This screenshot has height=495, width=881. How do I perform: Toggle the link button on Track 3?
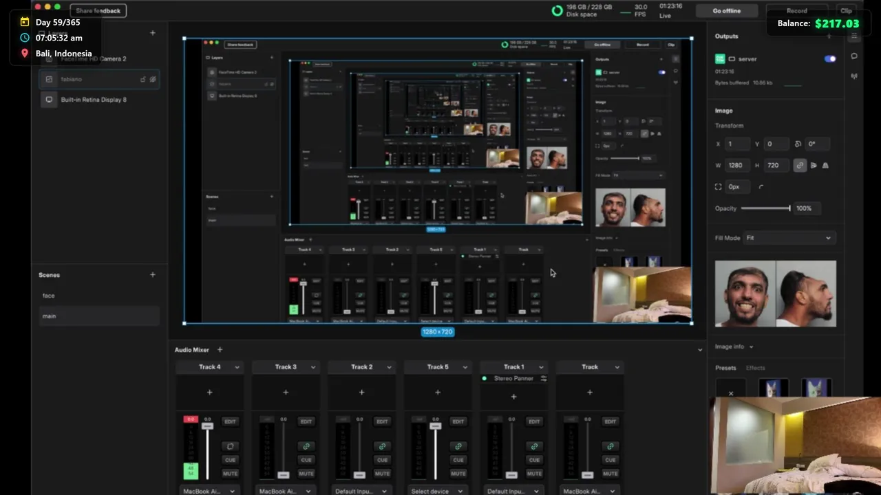point(306,447)
